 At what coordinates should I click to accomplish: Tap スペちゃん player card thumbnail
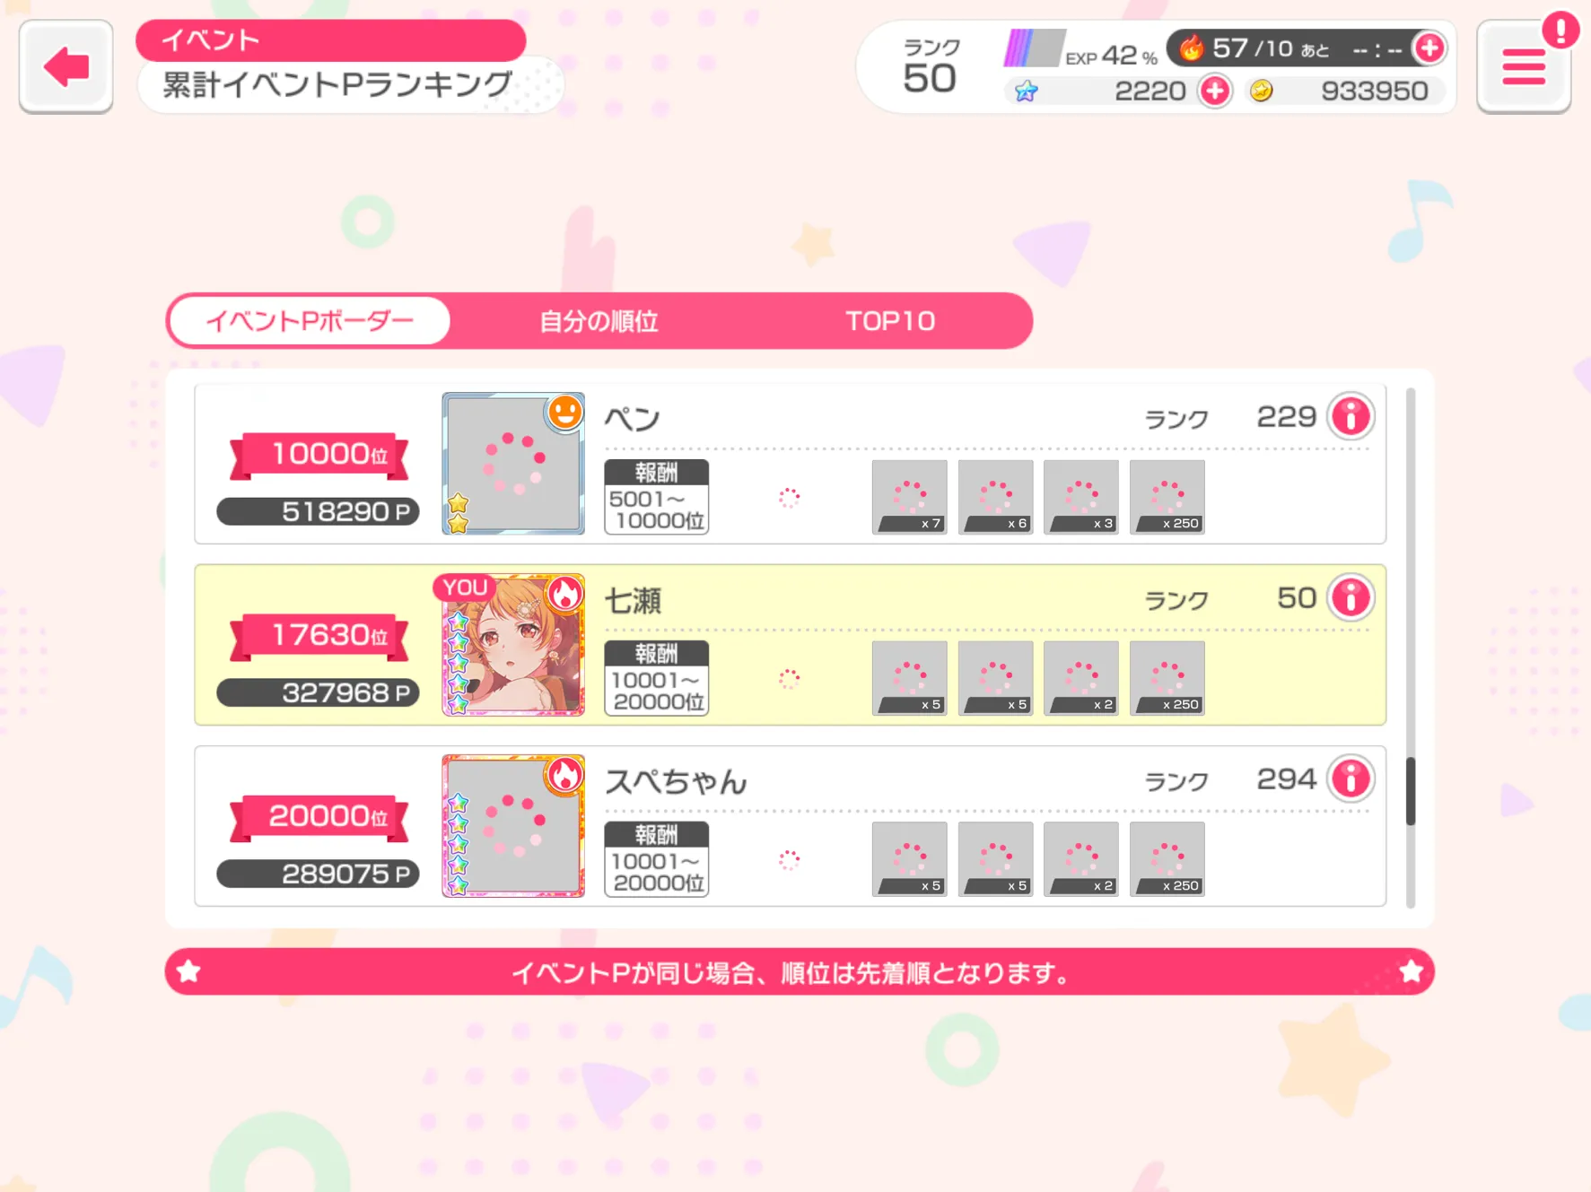tap(513, 826)
